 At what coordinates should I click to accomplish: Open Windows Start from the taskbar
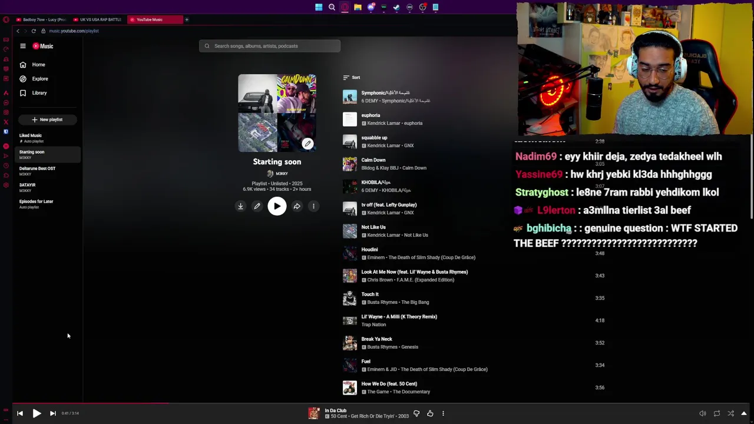pos(319,7)
